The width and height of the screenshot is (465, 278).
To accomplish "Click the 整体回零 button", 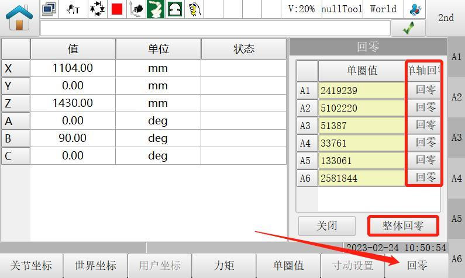I will tap(403, 226).
